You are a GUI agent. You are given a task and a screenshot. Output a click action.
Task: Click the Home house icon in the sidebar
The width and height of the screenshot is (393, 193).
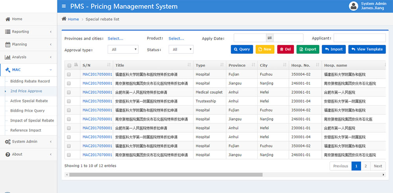8,19
